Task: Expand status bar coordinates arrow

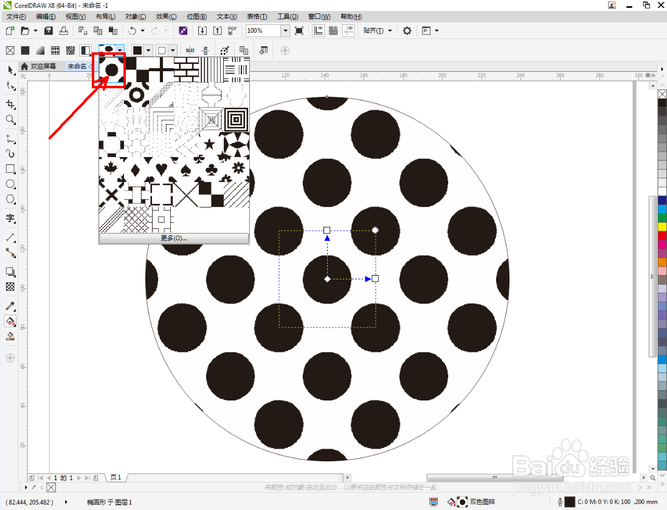Action: click(66, 502)
